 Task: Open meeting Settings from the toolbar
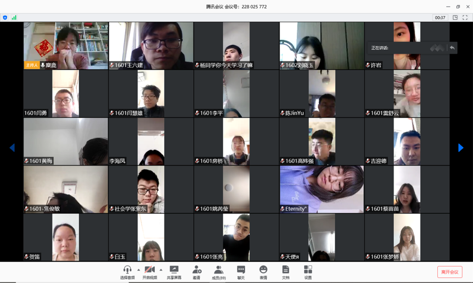308,271
